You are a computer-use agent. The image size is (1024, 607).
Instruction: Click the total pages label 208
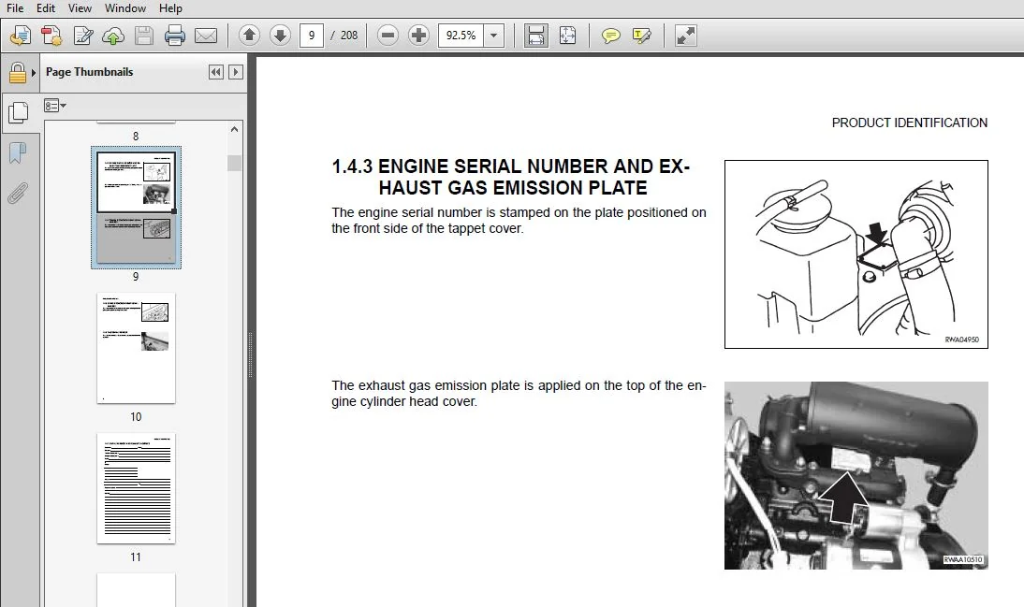tap(349, 36)
